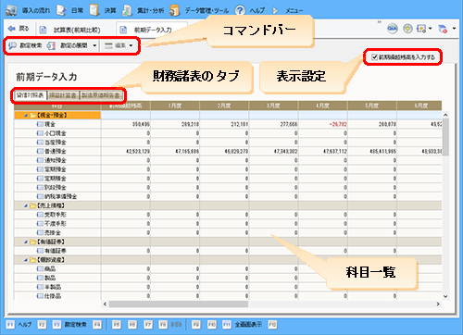Screen dimensions: 463x335
Task: Open the 導入の流れ menu icon
Action: pyautogui.click(x=11, y=10)
